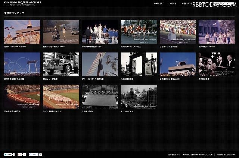Click the caption under the gymnasts podium photo
This screenshot has width=239, height=158.
pyautogui.click(x=92, y=47)
